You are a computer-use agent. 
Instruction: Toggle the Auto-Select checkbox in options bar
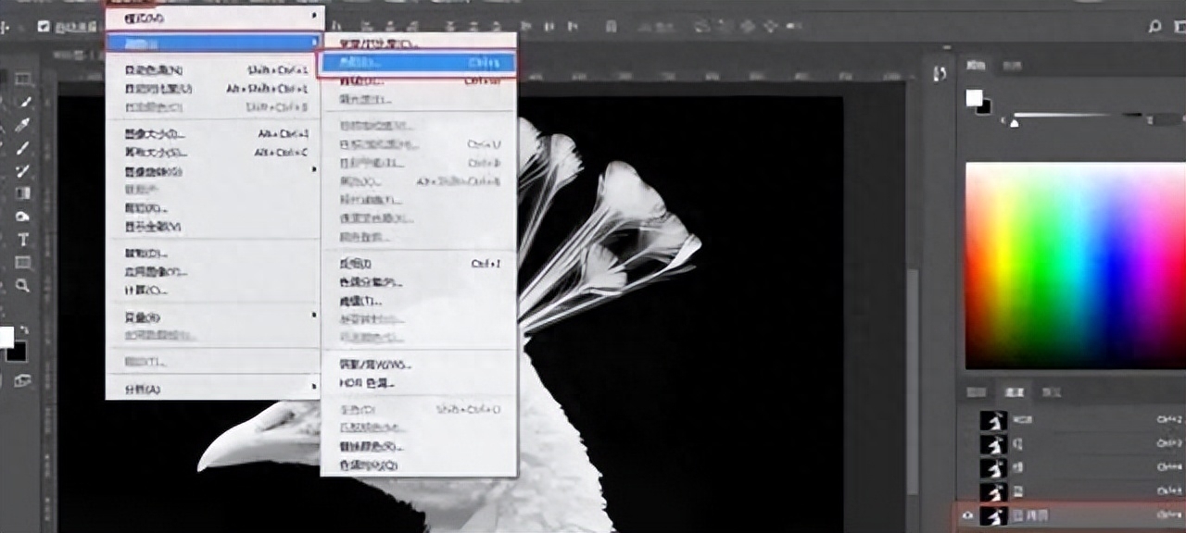click(x=44, y=27)
